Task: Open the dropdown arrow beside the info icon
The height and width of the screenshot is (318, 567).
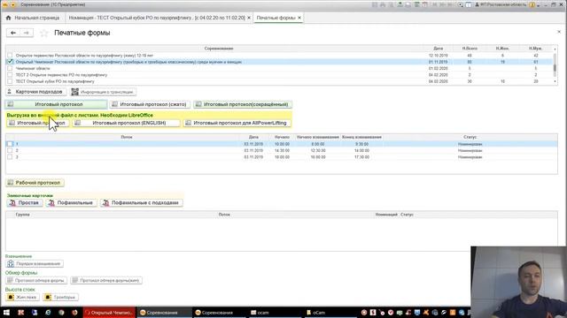Action: 539,5
